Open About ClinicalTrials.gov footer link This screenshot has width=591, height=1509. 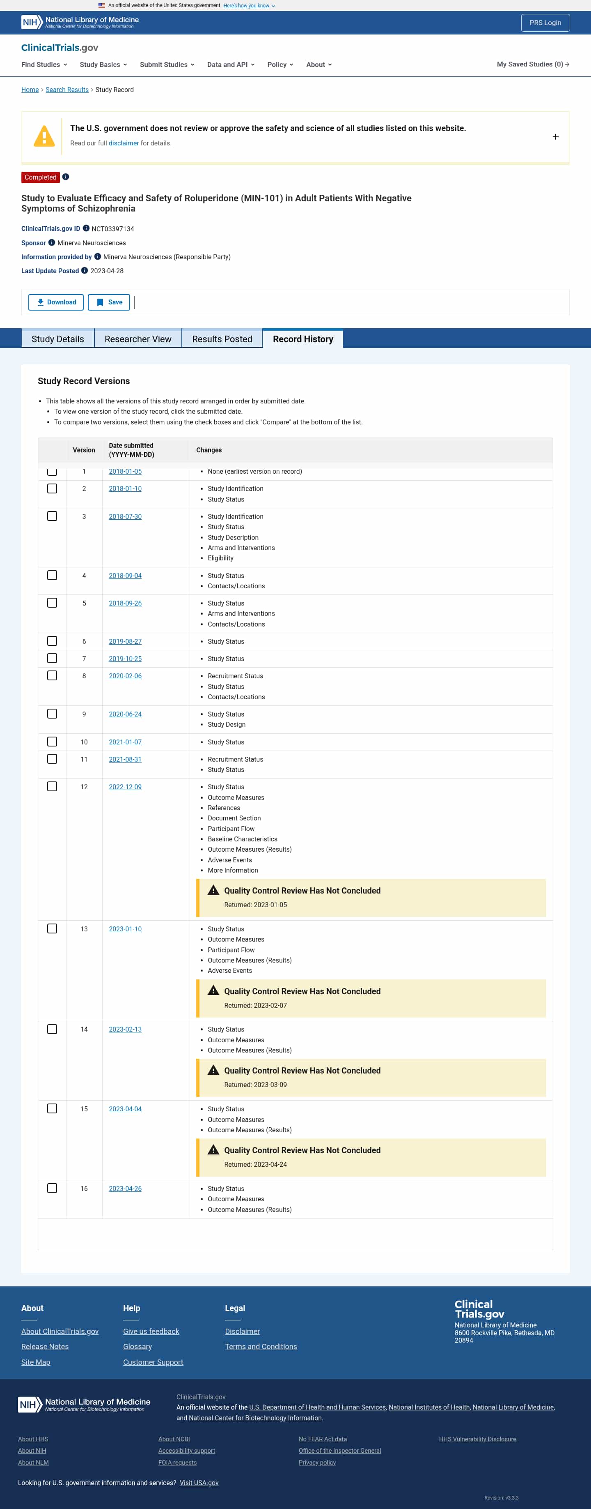(x=60, y=1332)
